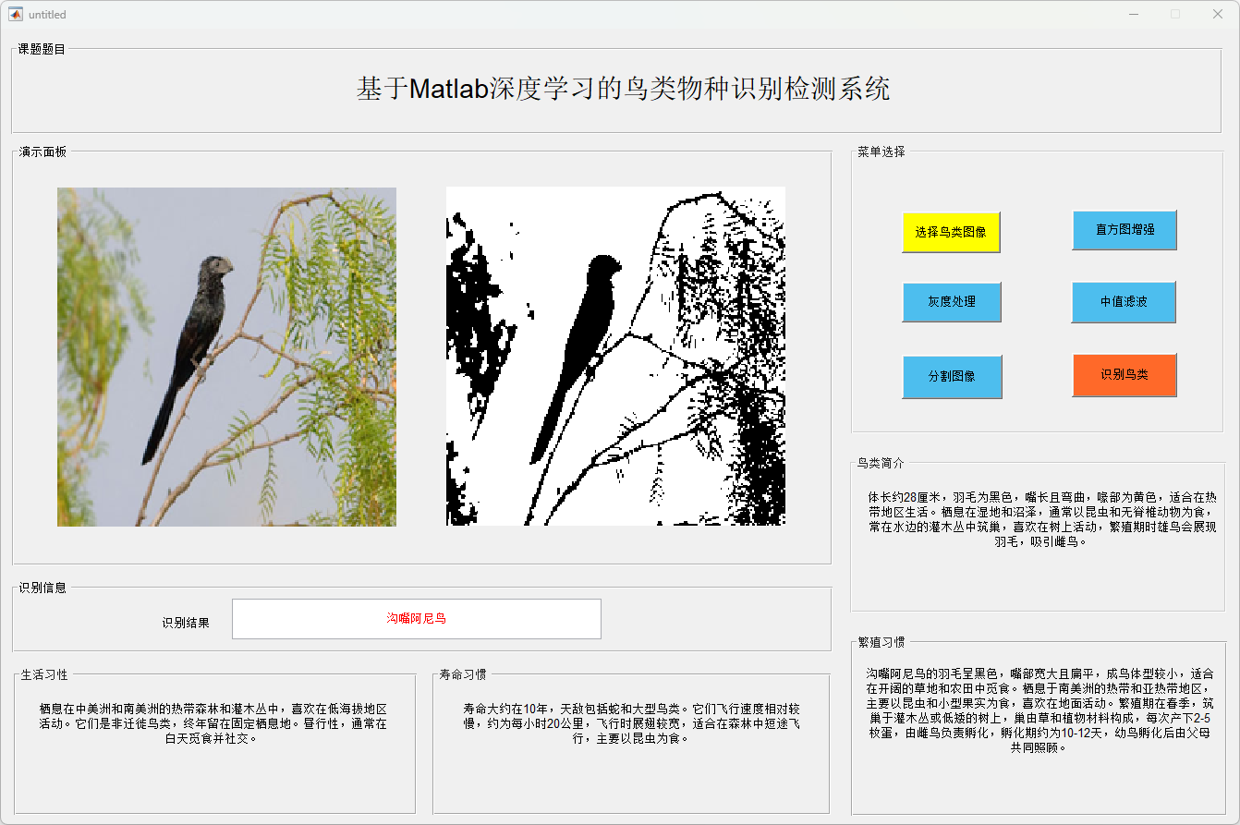The width and height of the screenshot is (1240, 825).
Task: Select the black-and-white segmented image
Action: (x=615, y=357)
